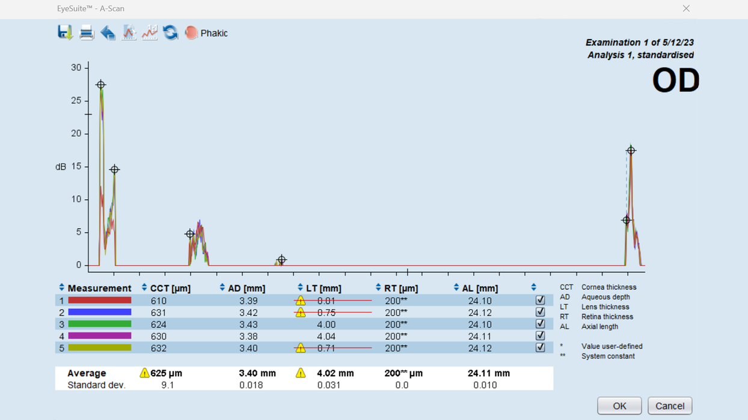Sort by AL column arrows
The image size is (748, 420).
pyautogui.click(x=456, y=288)
